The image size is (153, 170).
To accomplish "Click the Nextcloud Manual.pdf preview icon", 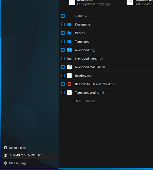I will pyautogui.click(x=69, y=67).
